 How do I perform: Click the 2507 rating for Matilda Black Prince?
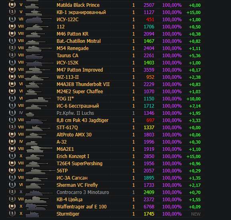pos(149,5)
